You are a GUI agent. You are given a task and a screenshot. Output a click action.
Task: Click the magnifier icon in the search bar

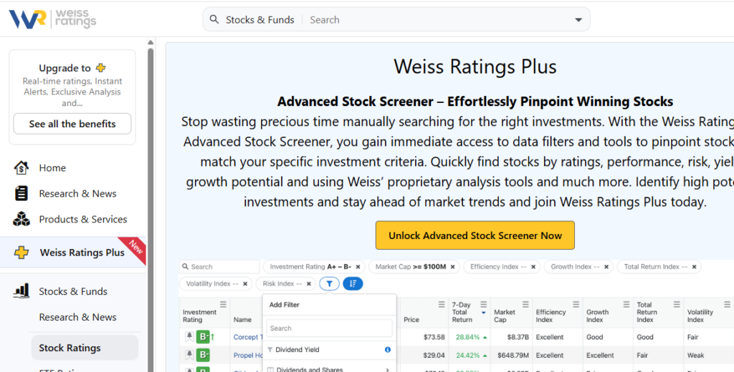coord(214,20)
